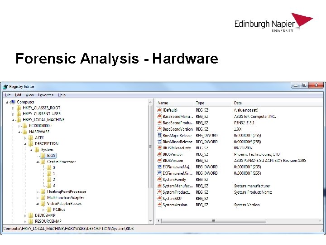The width and height of the screenshot is (326, 245).
Task: Click the 'ASUSTeK Computer INC.' data cell
Action: pyautogui.click(x=255, y=117)
